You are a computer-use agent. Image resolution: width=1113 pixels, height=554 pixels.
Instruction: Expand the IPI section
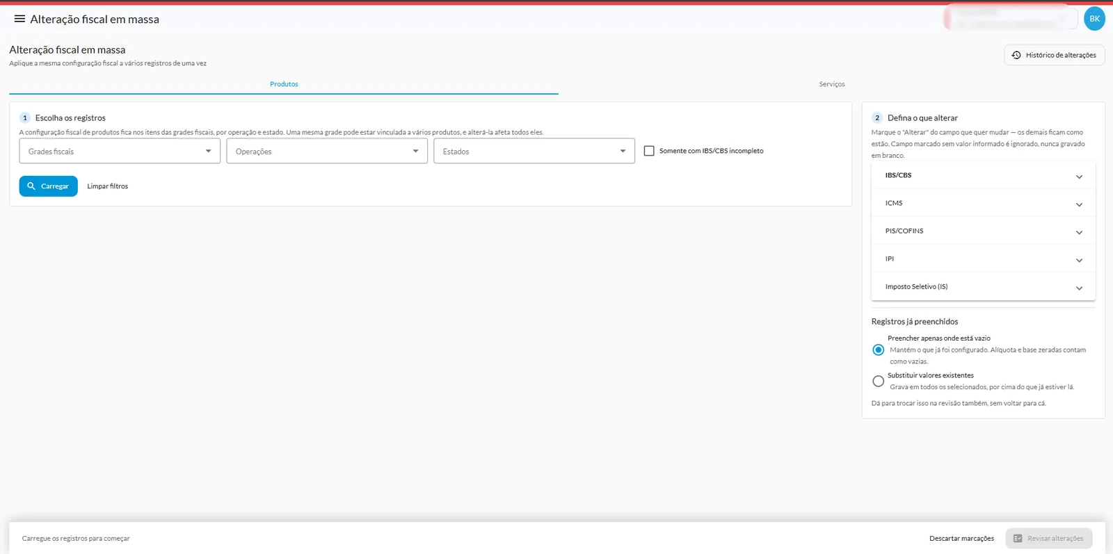[x=984, y=259]
